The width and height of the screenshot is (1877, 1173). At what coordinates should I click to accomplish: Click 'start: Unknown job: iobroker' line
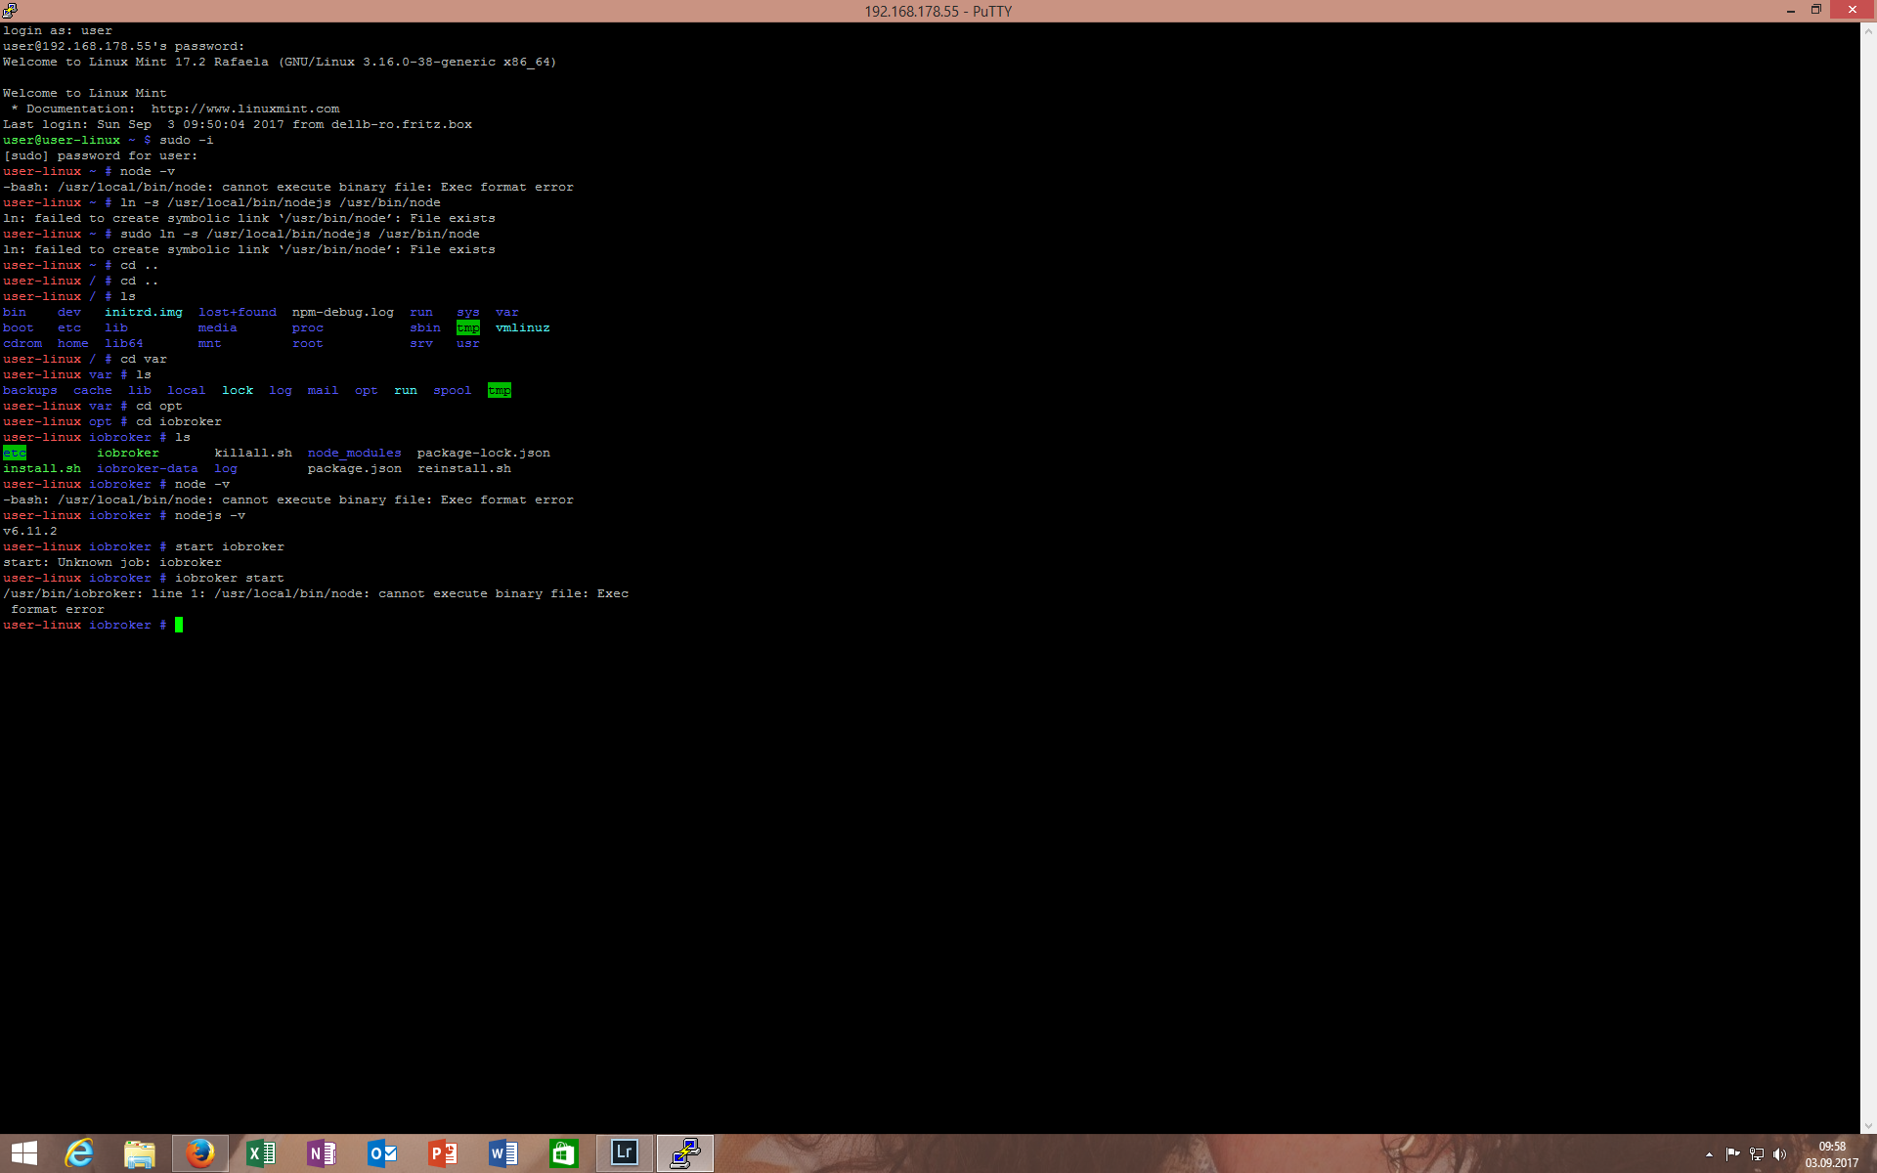tap(112, 562)
